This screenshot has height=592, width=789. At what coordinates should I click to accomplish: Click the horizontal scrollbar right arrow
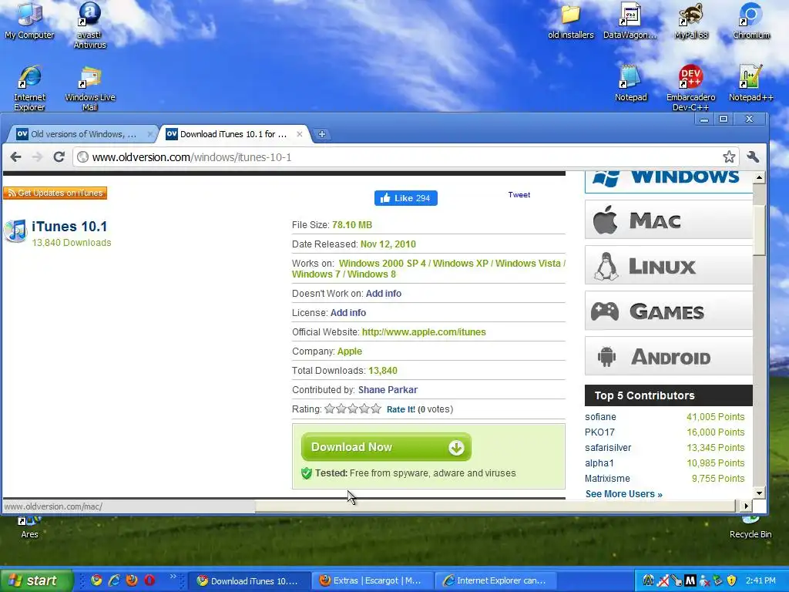(x=746, y=506)
